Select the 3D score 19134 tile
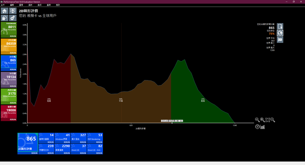Viewport: 305px width, 165px height. [x=9, y=80]
